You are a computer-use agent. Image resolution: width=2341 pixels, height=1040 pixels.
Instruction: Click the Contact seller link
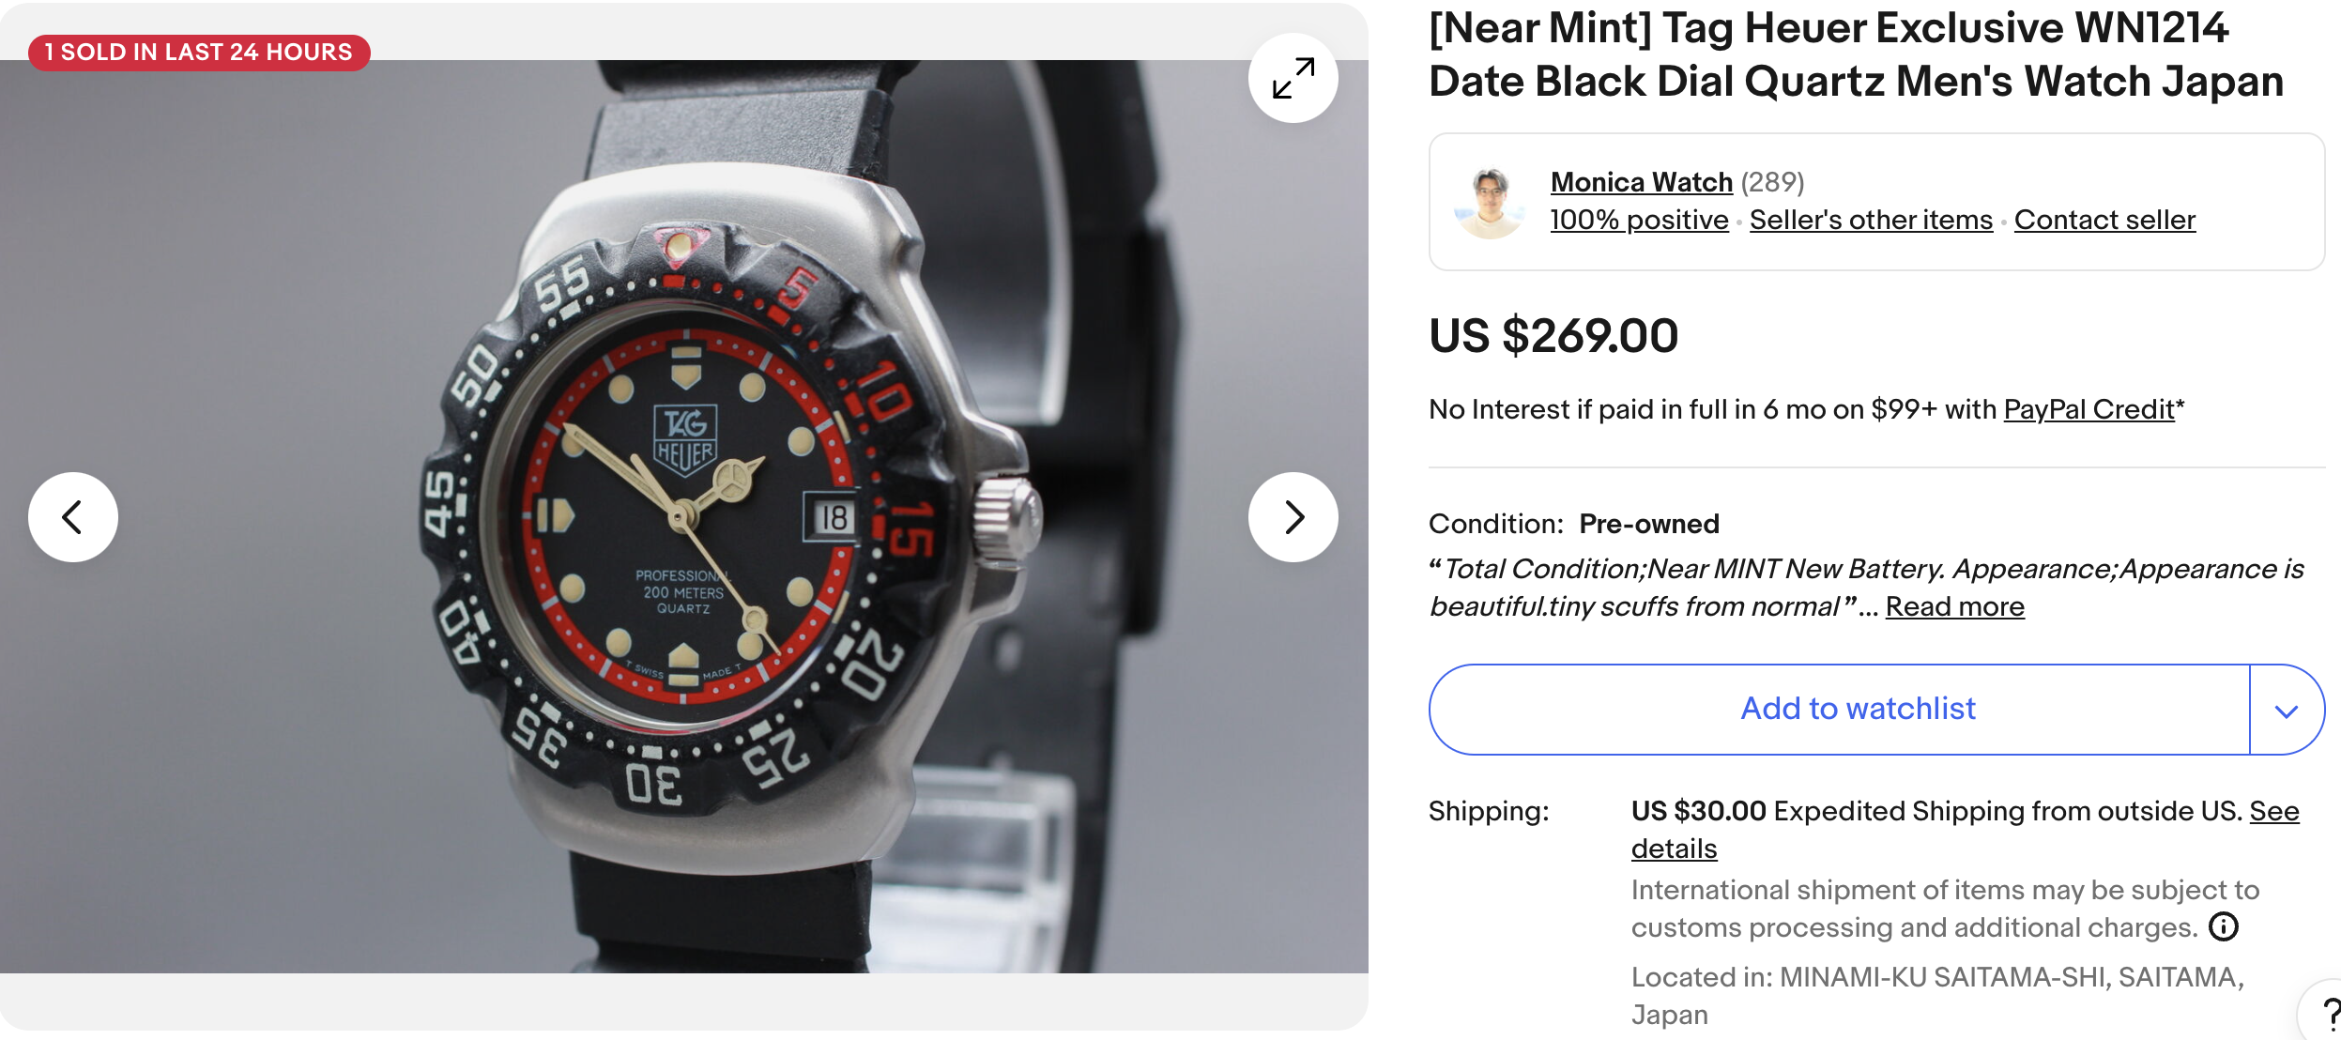click(x=2104, y=220)
